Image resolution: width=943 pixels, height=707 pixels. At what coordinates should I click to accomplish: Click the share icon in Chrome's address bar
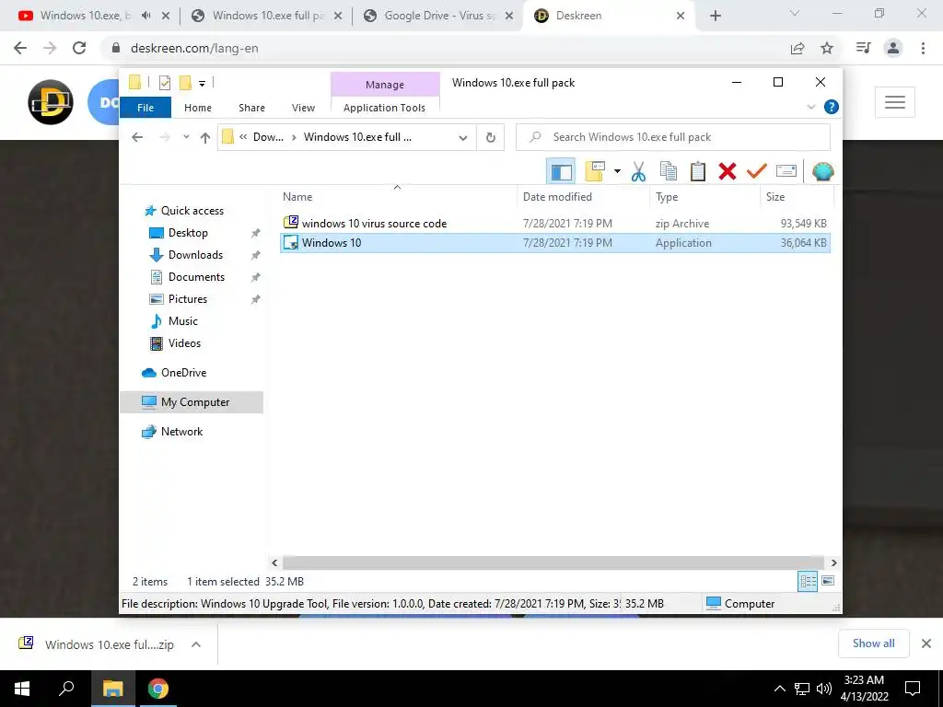click(797, 48)
